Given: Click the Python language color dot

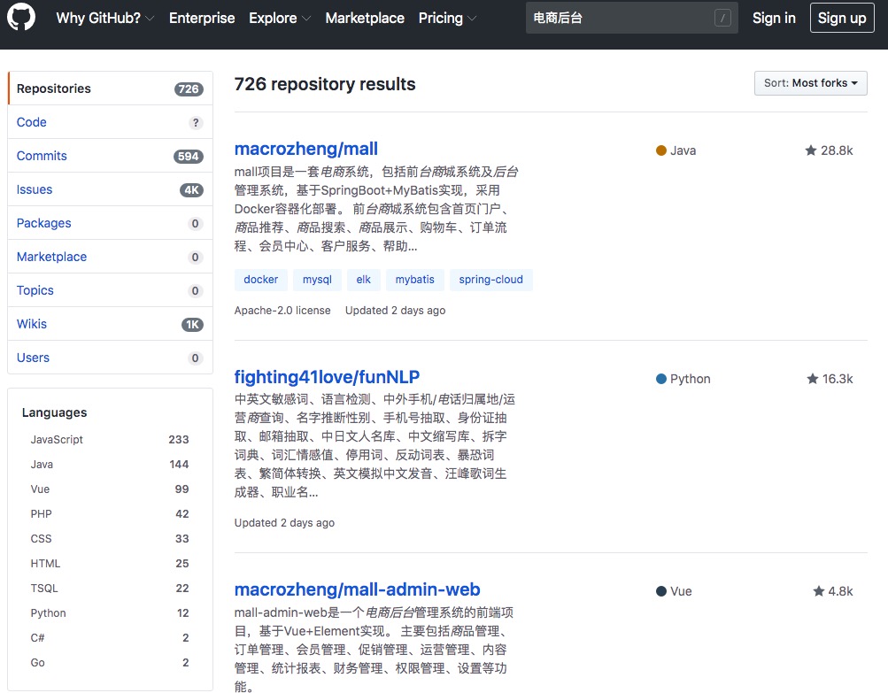Looking at the screenshot, I should coord(660,379).
